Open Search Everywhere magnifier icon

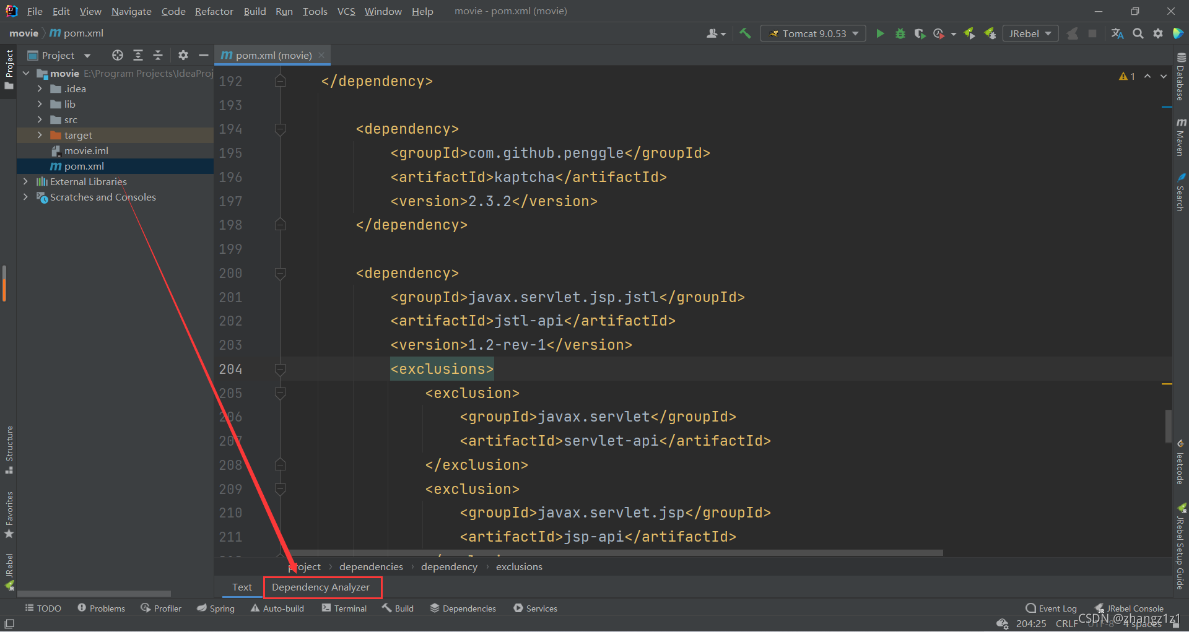[x=1138, y=33]
